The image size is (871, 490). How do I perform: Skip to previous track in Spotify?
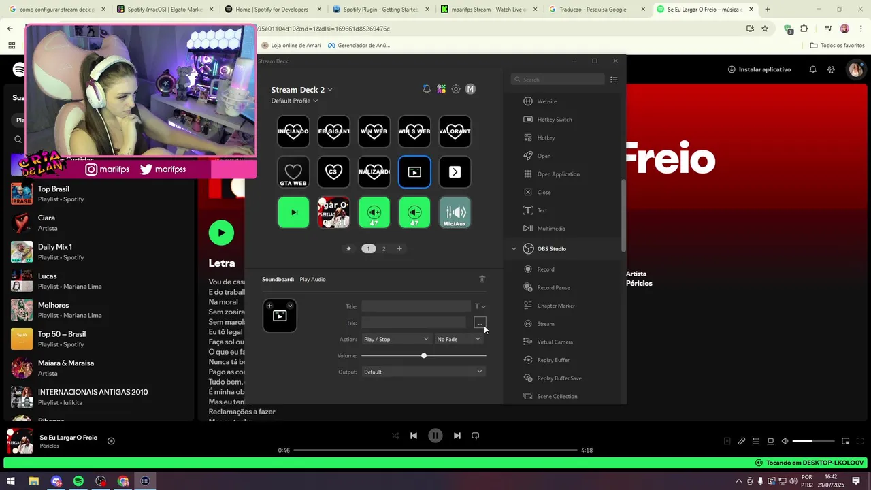414,436
